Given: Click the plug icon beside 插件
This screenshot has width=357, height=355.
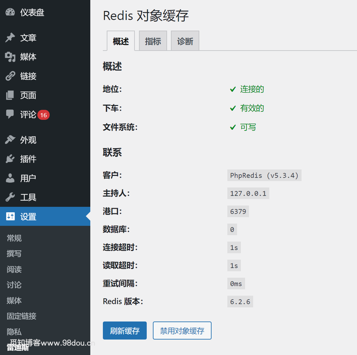Looking at the screenshot, I should [x=10, y=159].
